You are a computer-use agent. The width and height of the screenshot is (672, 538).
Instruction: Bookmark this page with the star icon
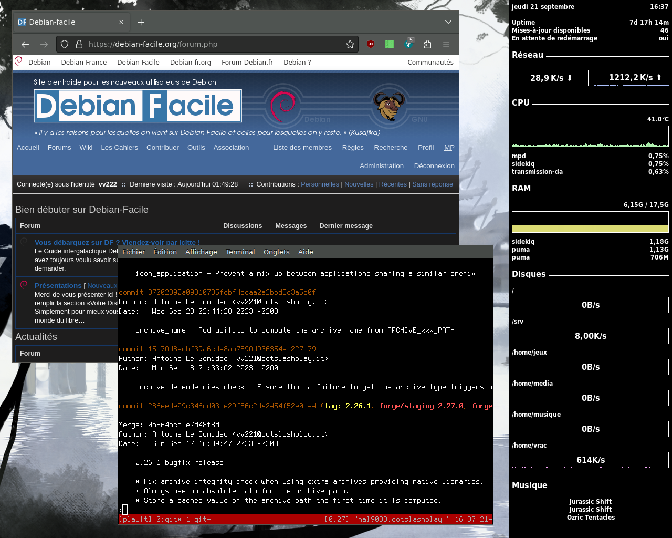[x=350, y=44]
